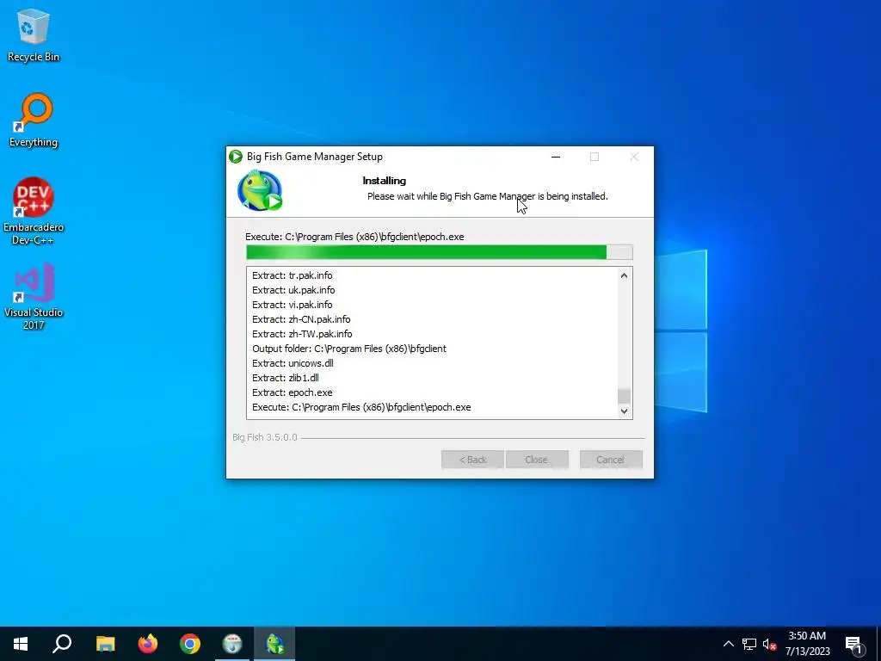Select log line 'Extract: zh-TW.pak.info'

(x=302, y=334)
